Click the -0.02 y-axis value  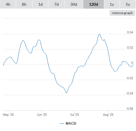[129, 78]
